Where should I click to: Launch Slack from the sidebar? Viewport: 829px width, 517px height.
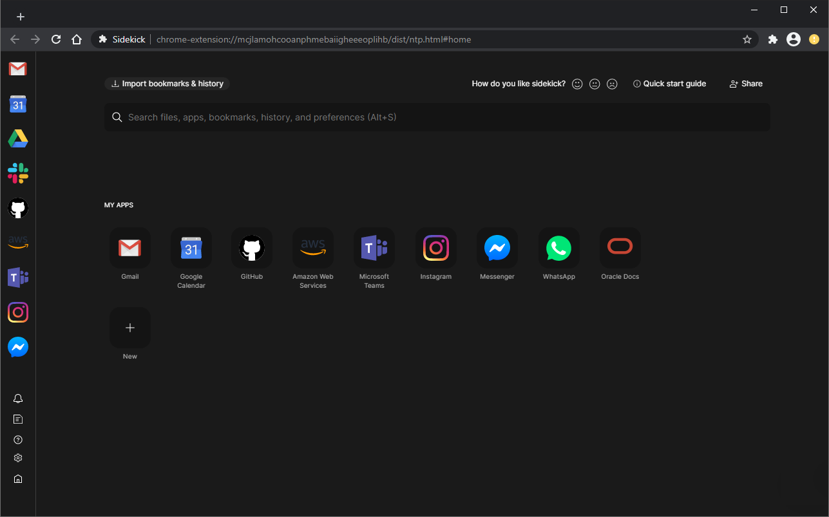(x=18, y=173)
